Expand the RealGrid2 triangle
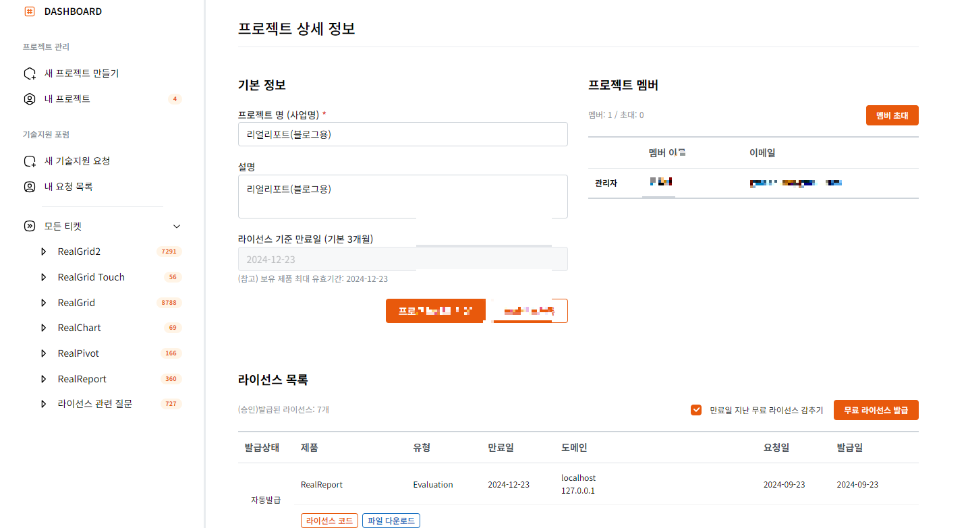 [x=44, y=252]
